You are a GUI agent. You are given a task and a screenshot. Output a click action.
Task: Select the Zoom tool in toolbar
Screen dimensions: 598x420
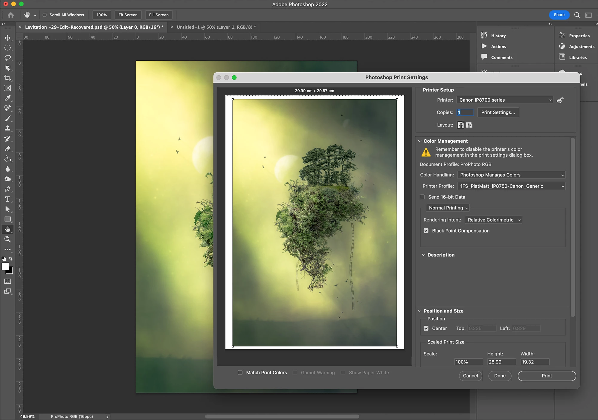pos(8,239)
